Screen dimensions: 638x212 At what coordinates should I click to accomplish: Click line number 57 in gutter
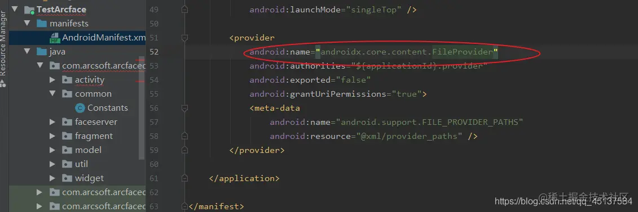coord(154,122)
